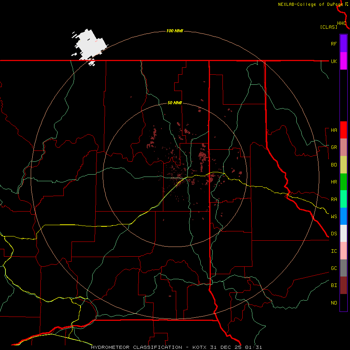Click the GR legend label

[334, 147]
